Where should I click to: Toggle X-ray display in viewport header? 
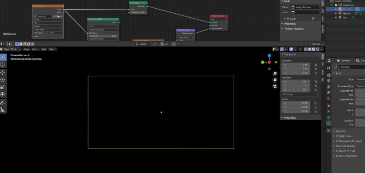[x=301, y=49]
